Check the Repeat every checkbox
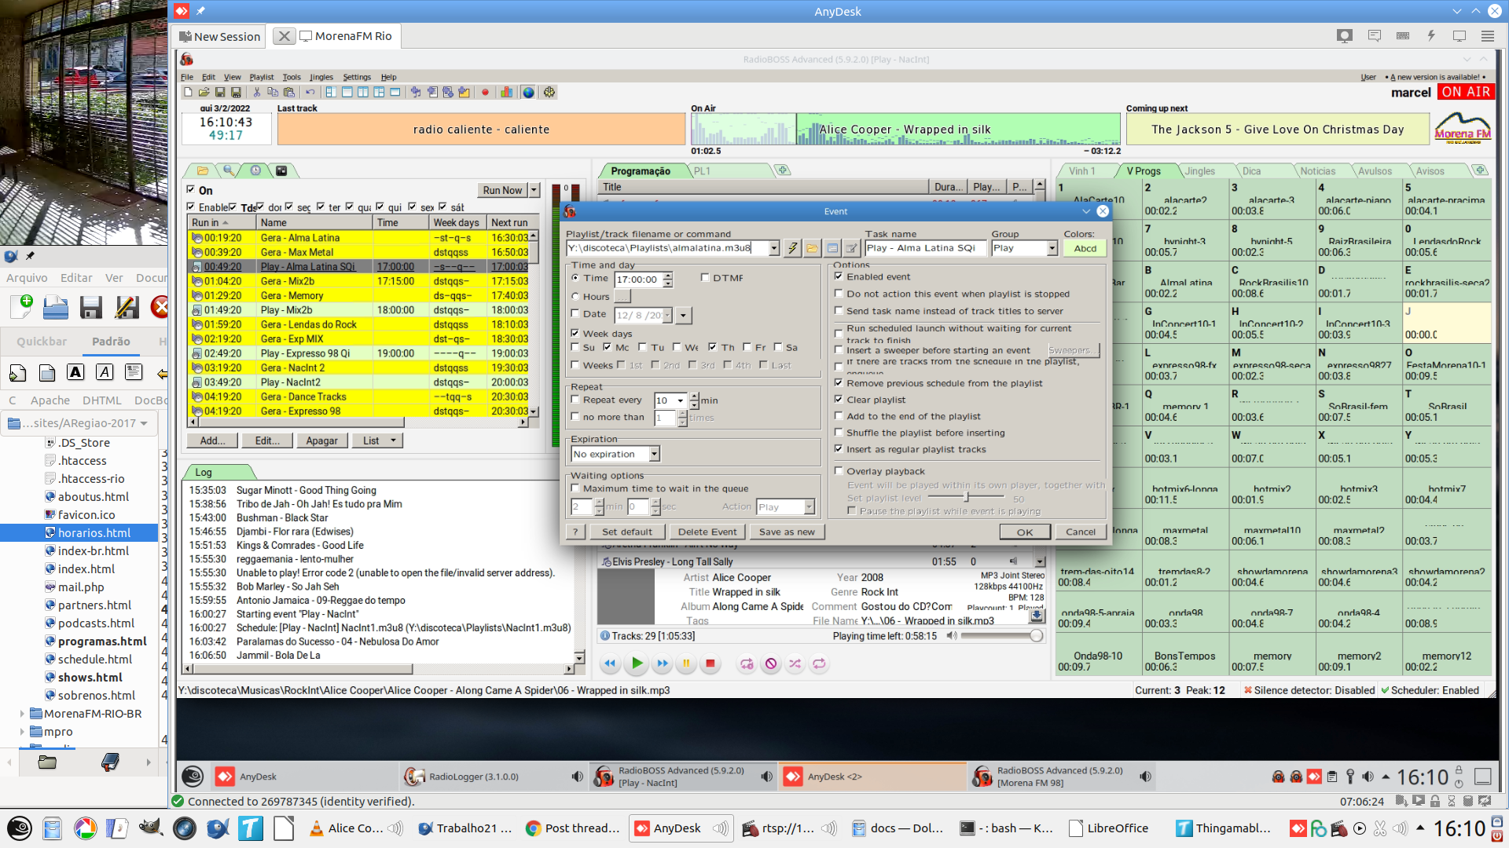This screenshot has width=1509, height=848. (575, 400)
